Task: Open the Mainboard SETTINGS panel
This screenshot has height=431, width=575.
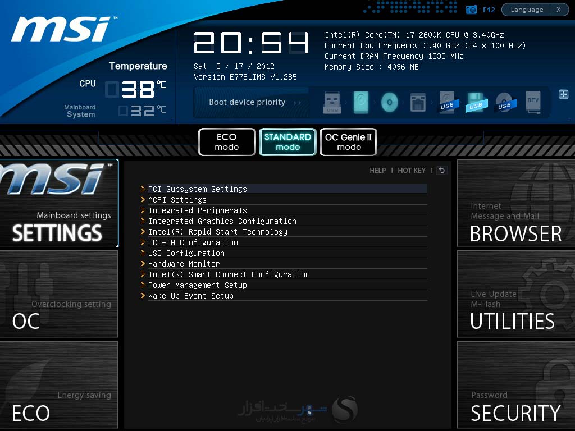Action: click(x=59, y=203)
